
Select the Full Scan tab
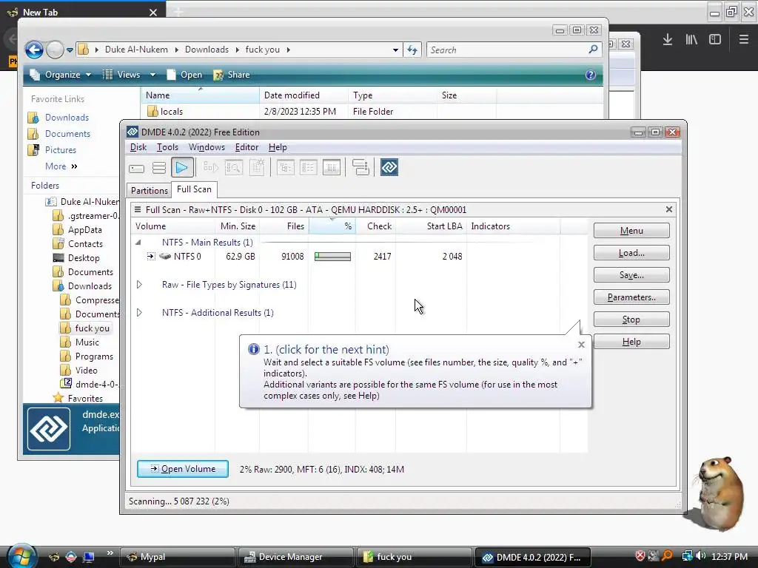coord(194,189)
